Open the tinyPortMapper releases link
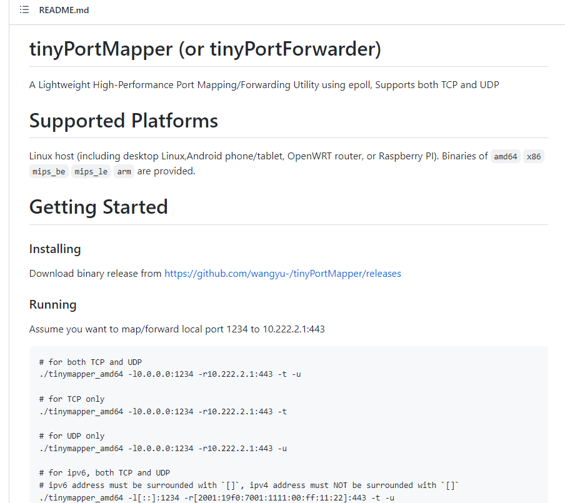The width and height of the screenshot is (565, 503). pos(282,274)
